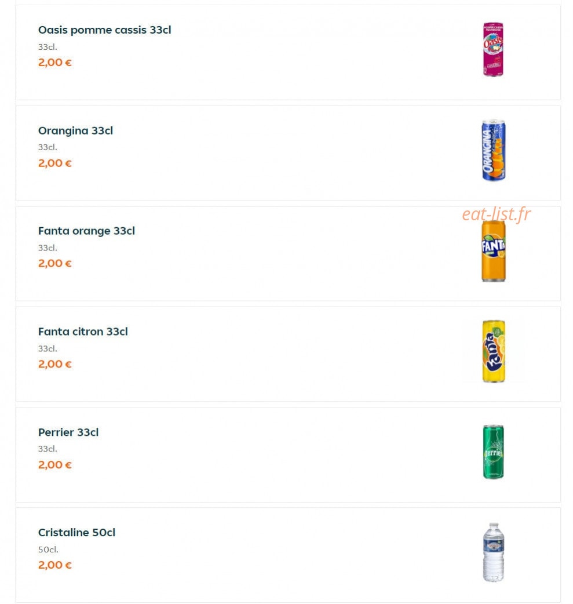Click the Perrier 2,00 € price
Image resolution: width=573 pixels, height=604 pixels.
click(x=54, y=465)
